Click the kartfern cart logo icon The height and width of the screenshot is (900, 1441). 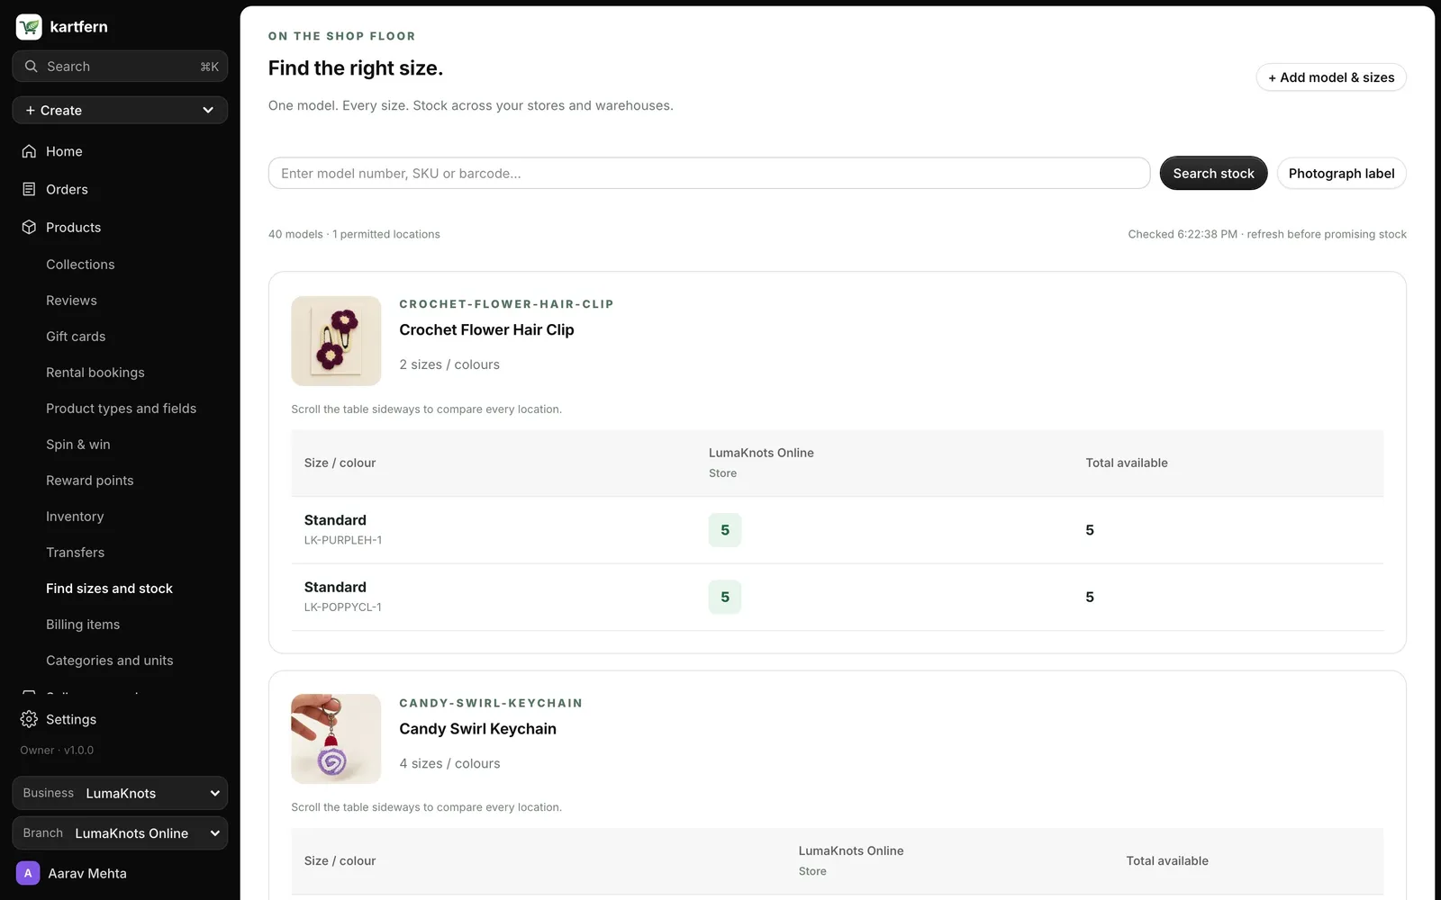click(x=29, y=27)
